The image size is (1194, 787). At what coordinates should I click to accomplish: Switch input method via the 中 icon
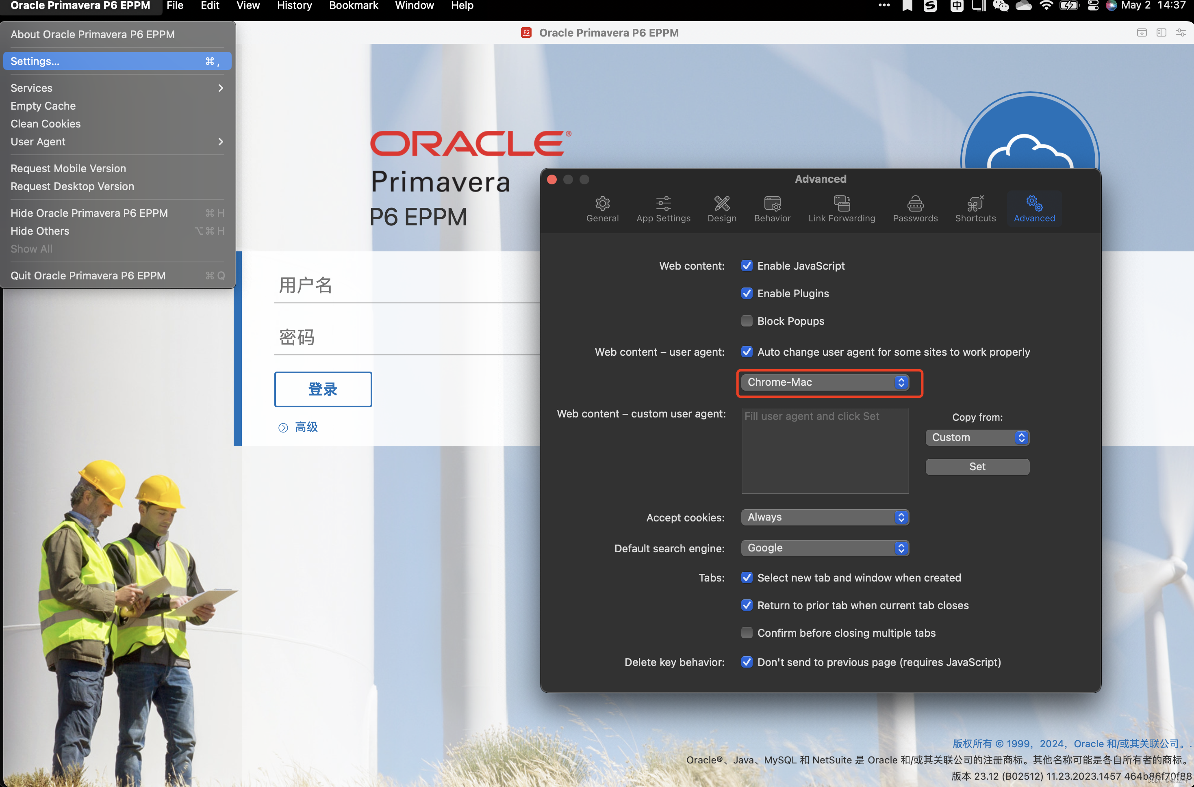(956, 6)
